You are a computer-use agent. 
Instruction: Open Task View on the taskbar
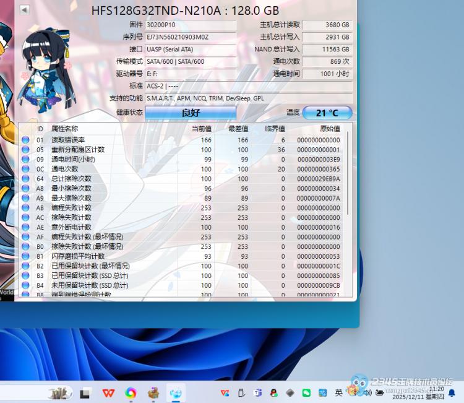[x=86, y=392]
